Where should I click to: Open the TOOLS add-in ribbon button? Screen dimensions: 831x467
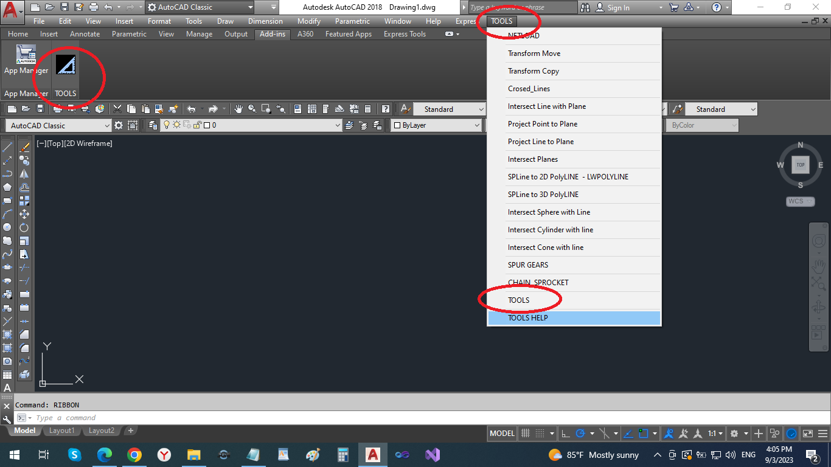click(x=66, y=64)
